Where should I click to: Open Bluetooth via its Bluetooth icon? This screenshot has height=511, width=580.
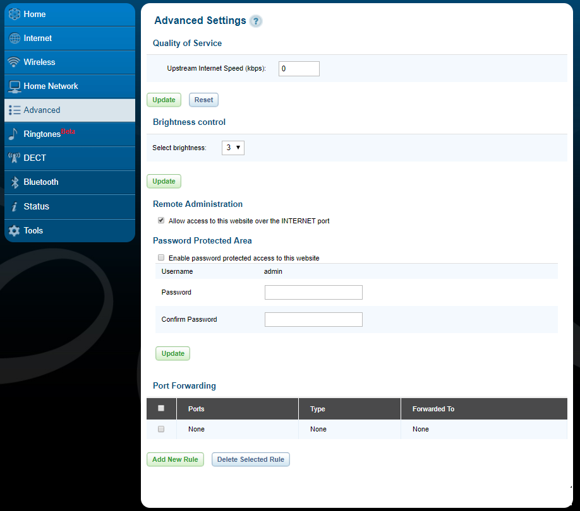coord(14,182)
